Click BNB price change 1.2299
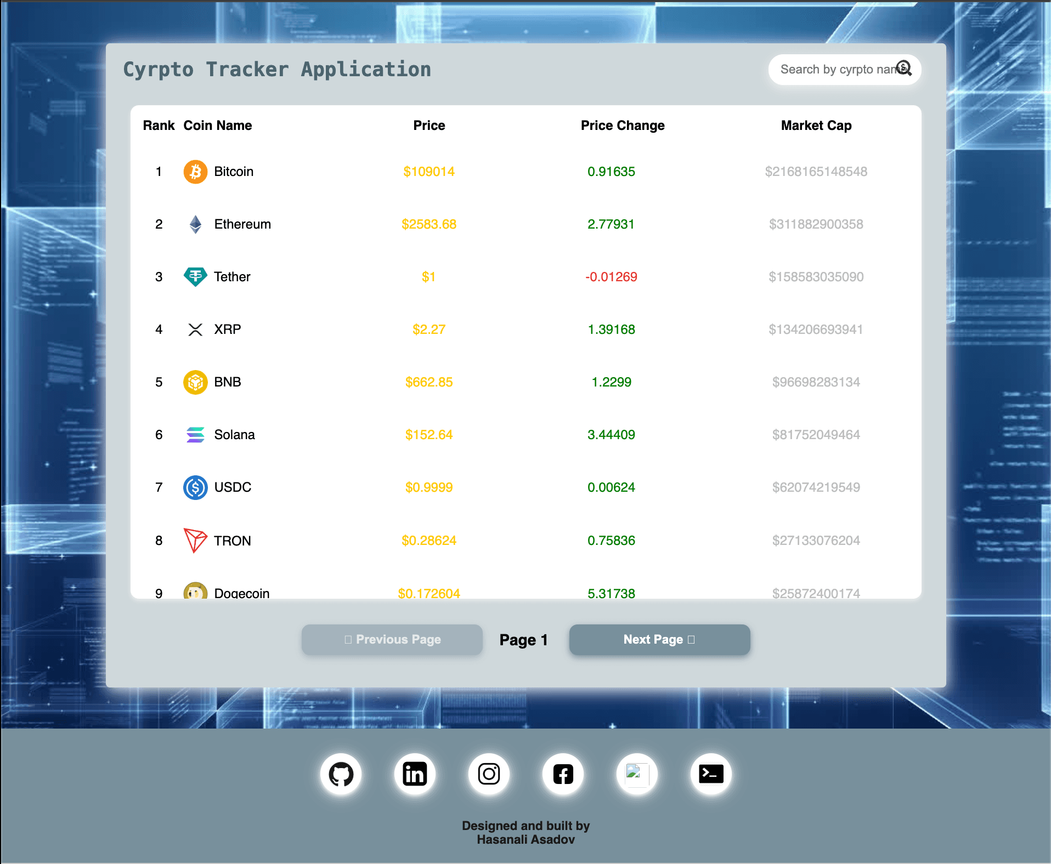This screenshot has height=864, width=1051. click(x=611, y=382)
